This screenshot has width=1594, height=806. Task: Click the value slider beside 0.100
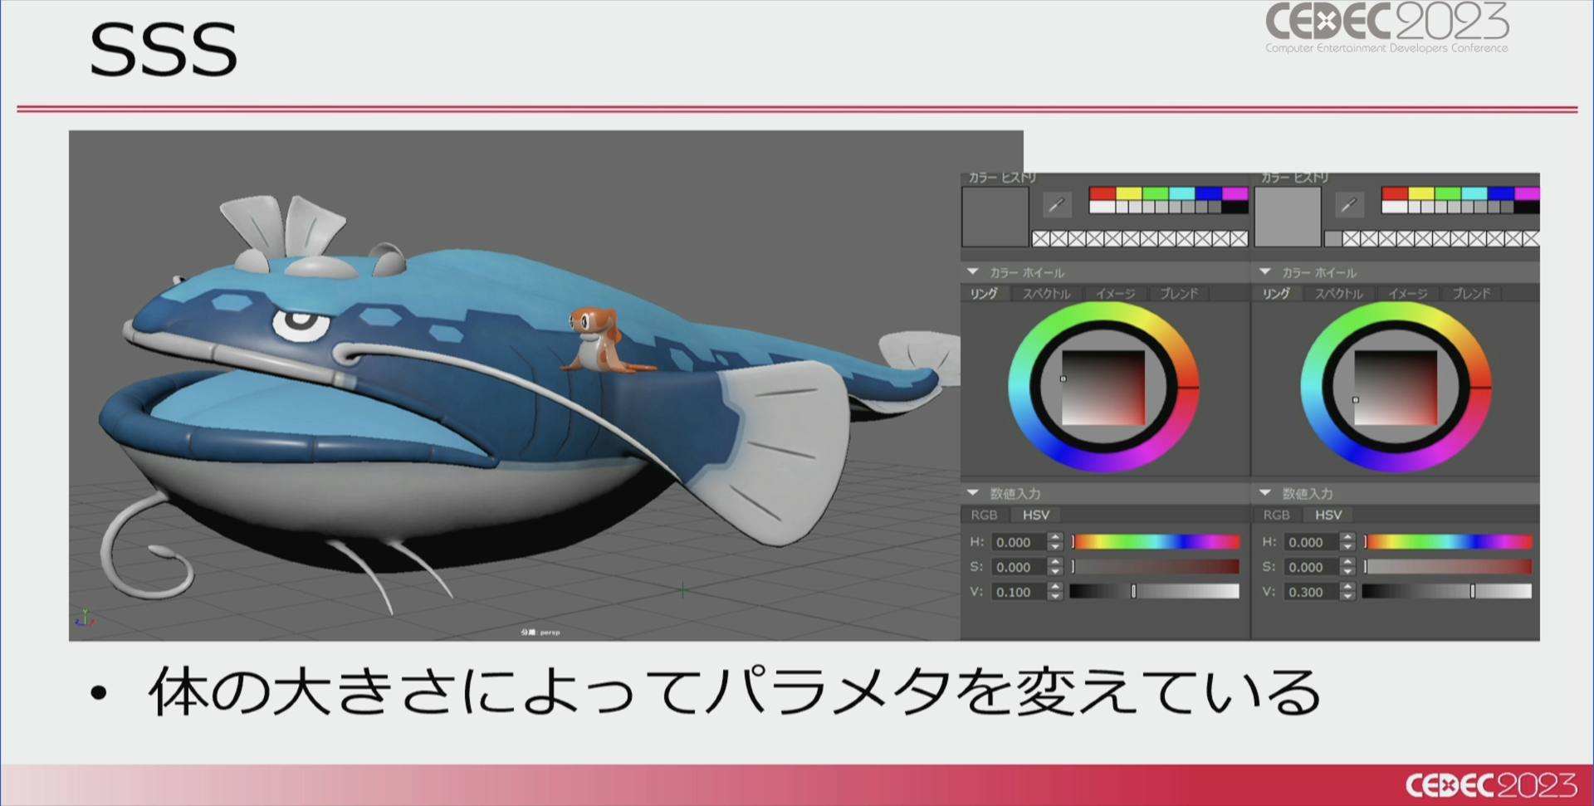(1155, 592)
